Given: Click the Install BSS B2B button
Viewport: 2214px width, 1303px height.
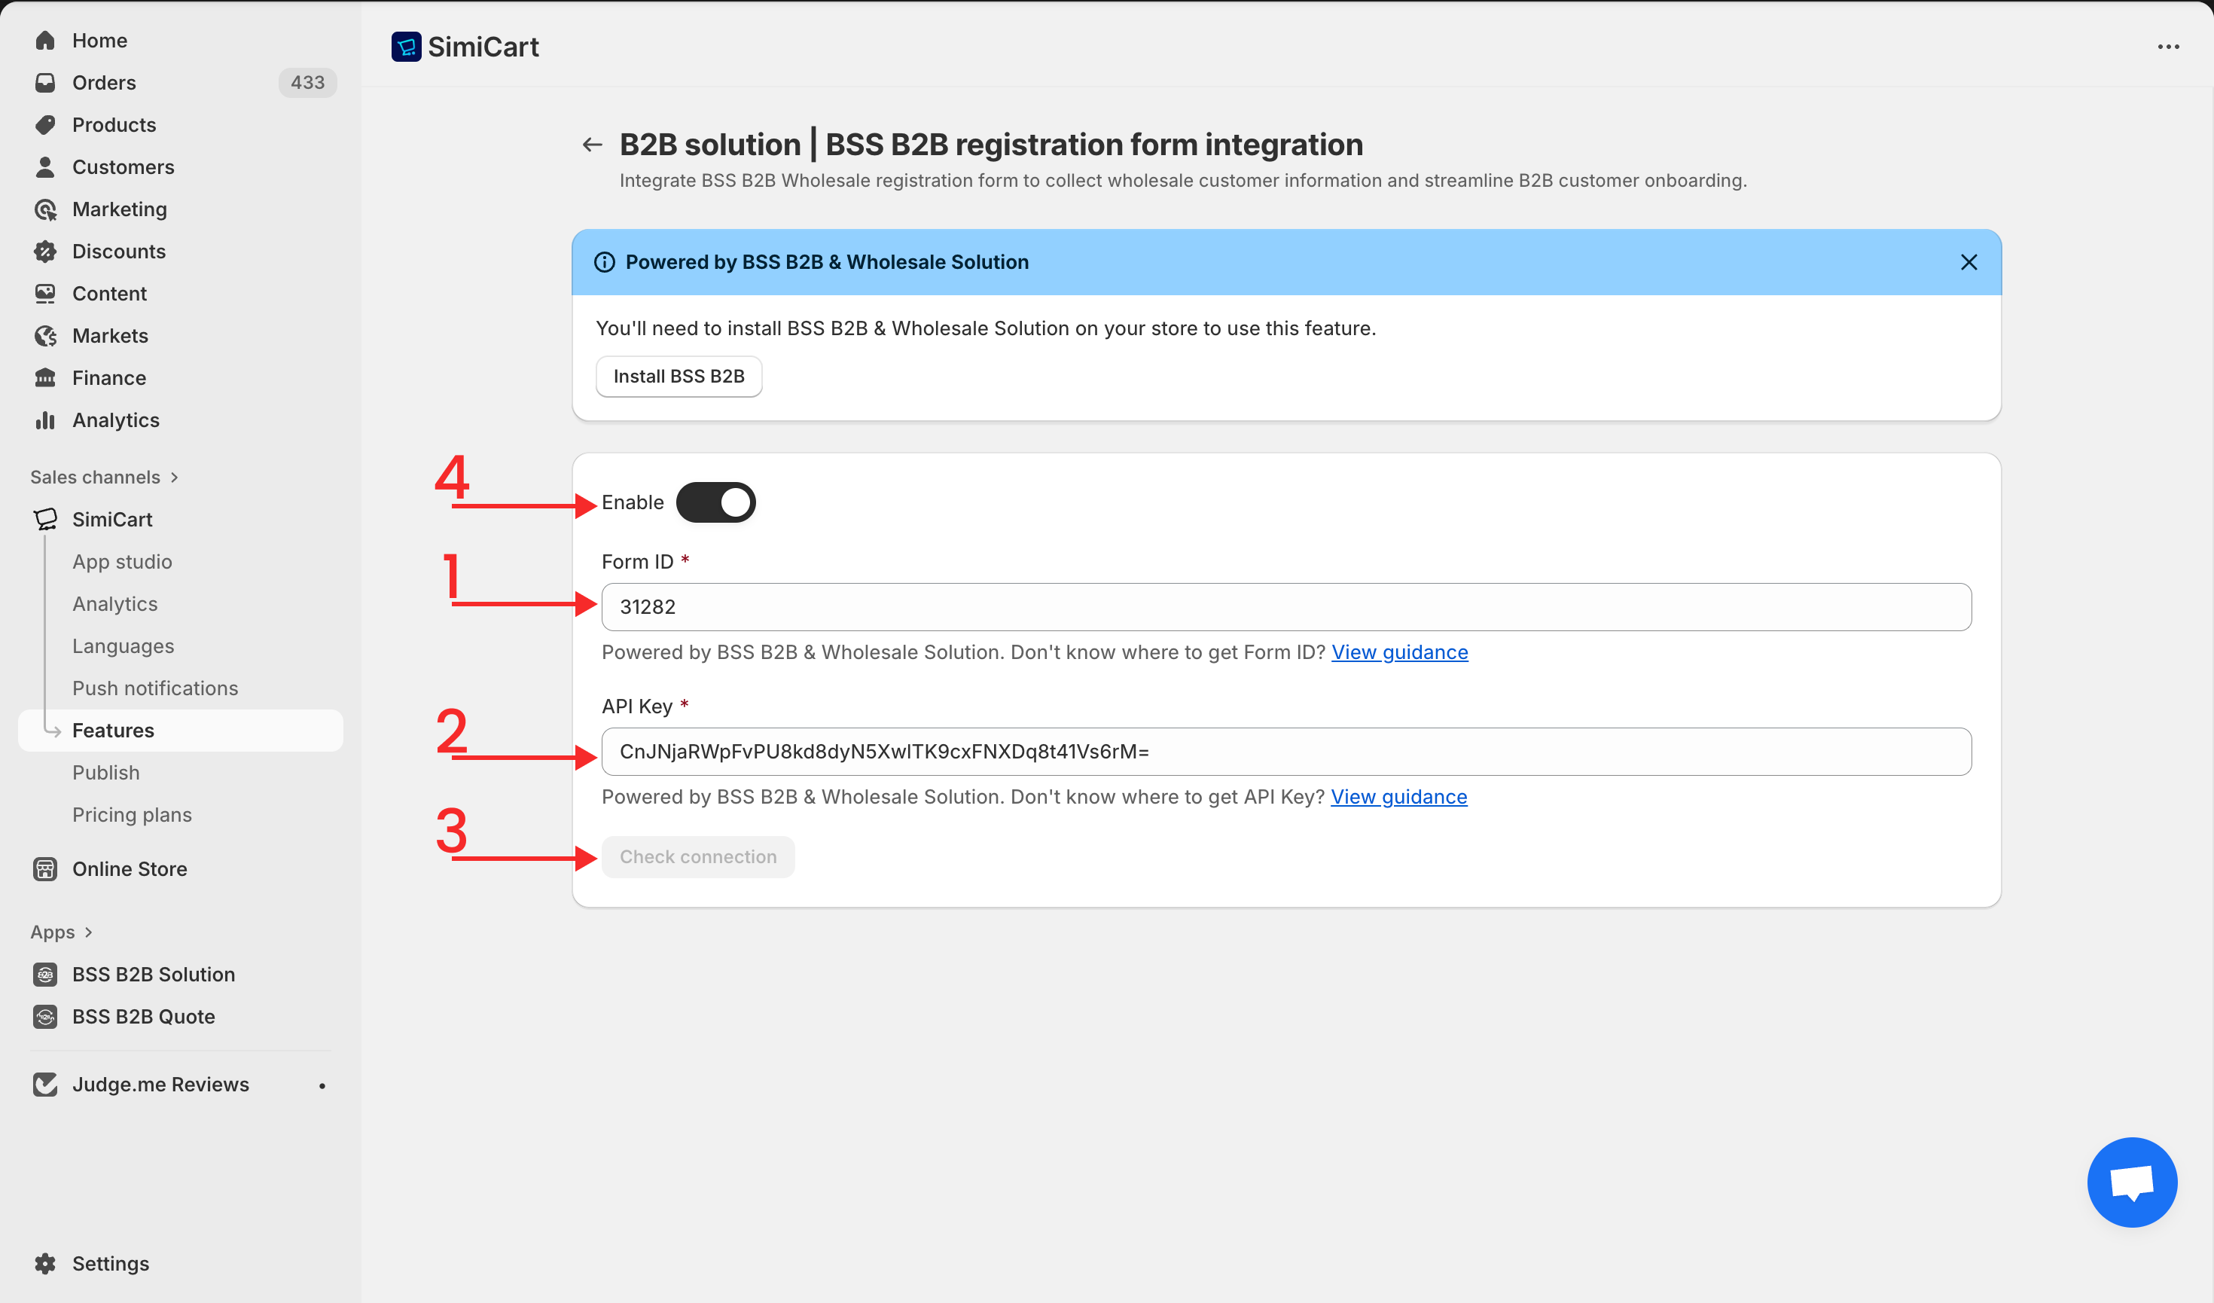Looking at the screenshot, I should pyautogui.click(x=679, y=376).
